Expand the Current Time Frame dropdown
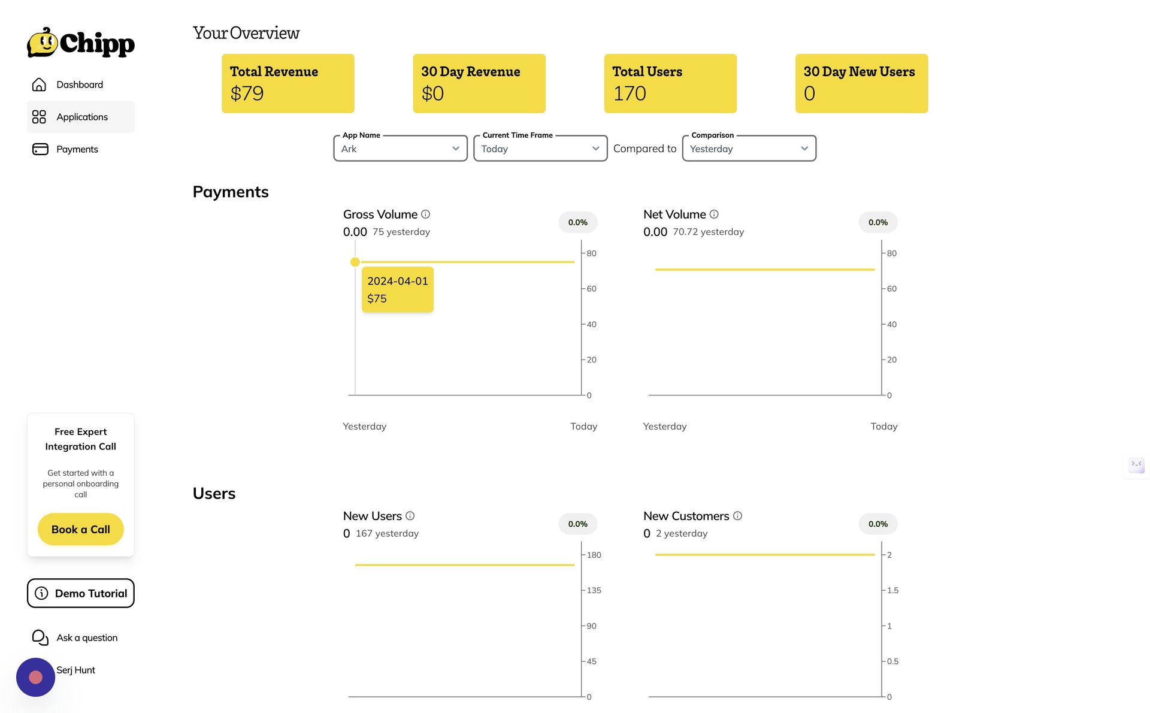Image resolution: width=1150 pixels, height=713 pixels. pyautogui.click(x=540, y=148)
